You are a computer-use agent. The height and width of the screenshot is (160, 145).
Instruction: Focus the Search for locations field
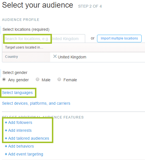point(44,39)
